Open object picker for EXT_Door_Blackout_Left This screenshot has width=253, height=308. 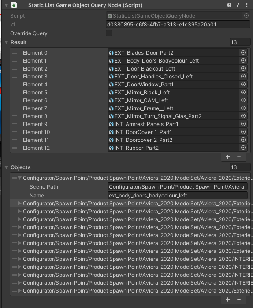243,68
